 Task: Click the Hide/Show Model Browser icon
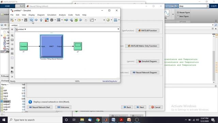click(12, 29)
